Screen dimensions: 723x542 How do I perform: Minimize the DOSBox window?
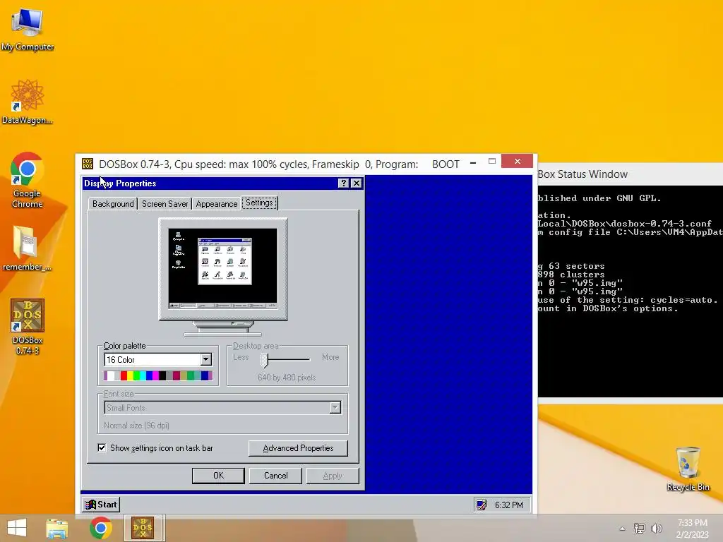(x=473, y=163)
